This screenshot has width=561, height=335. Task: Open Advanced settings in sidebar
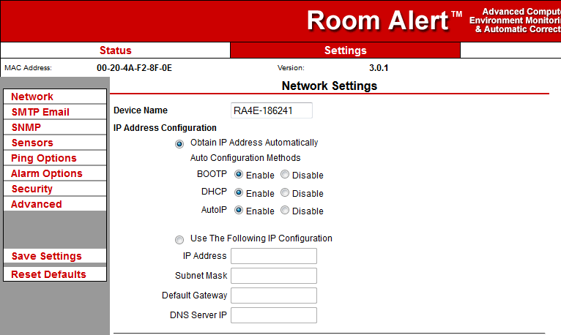(x=55, y=204)
